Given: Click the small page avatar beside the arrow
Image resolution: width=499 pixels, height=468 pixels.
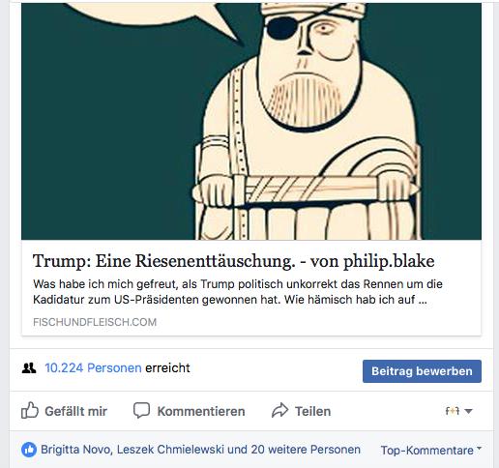Looking at the screenshot, I should point(453,411).
